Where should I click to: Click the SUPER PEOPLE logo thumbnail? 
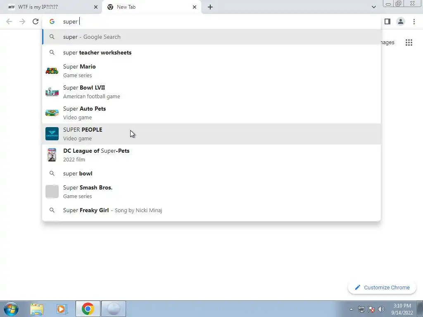click(52, 134)
